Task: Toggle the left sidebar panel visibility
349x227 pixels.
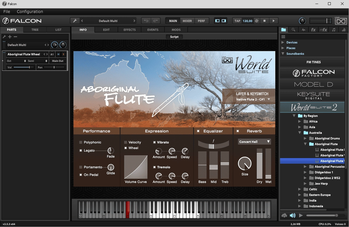Action: point(217,21)
